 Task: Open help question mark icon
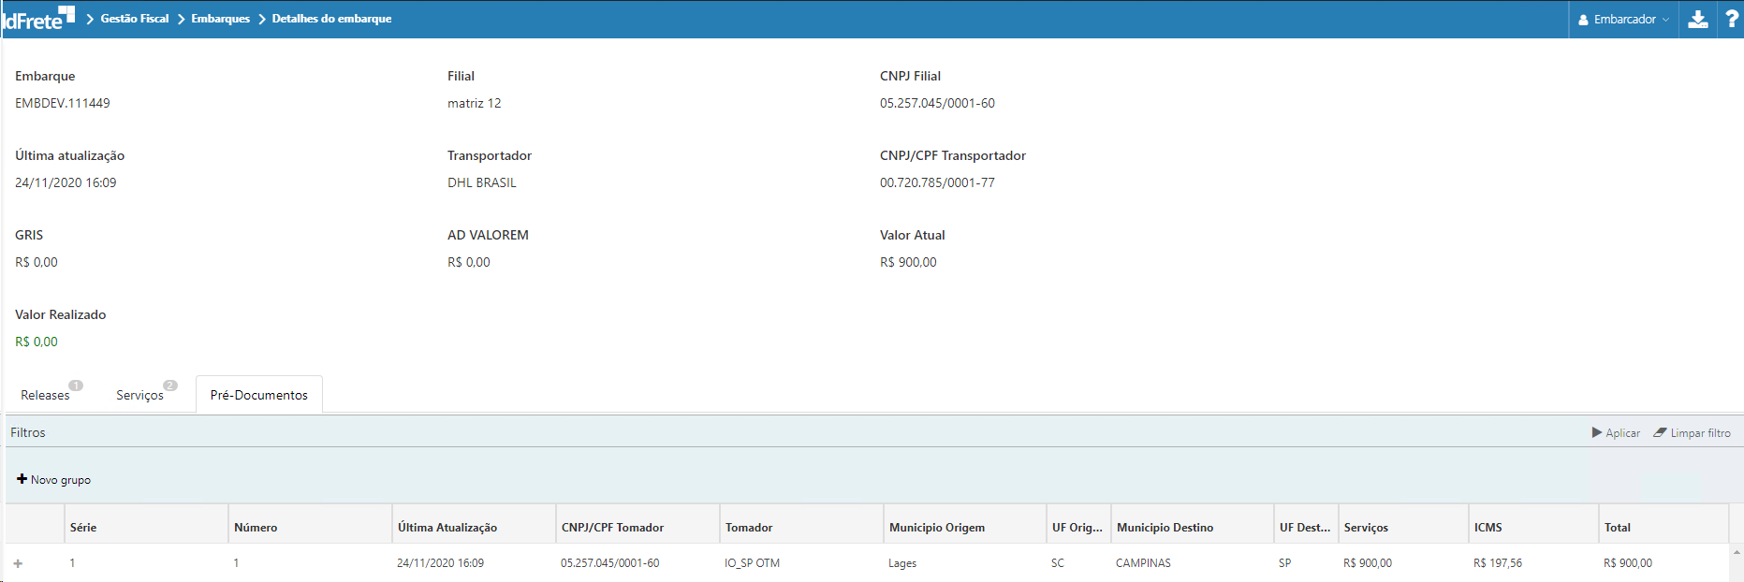[1731, 20]
